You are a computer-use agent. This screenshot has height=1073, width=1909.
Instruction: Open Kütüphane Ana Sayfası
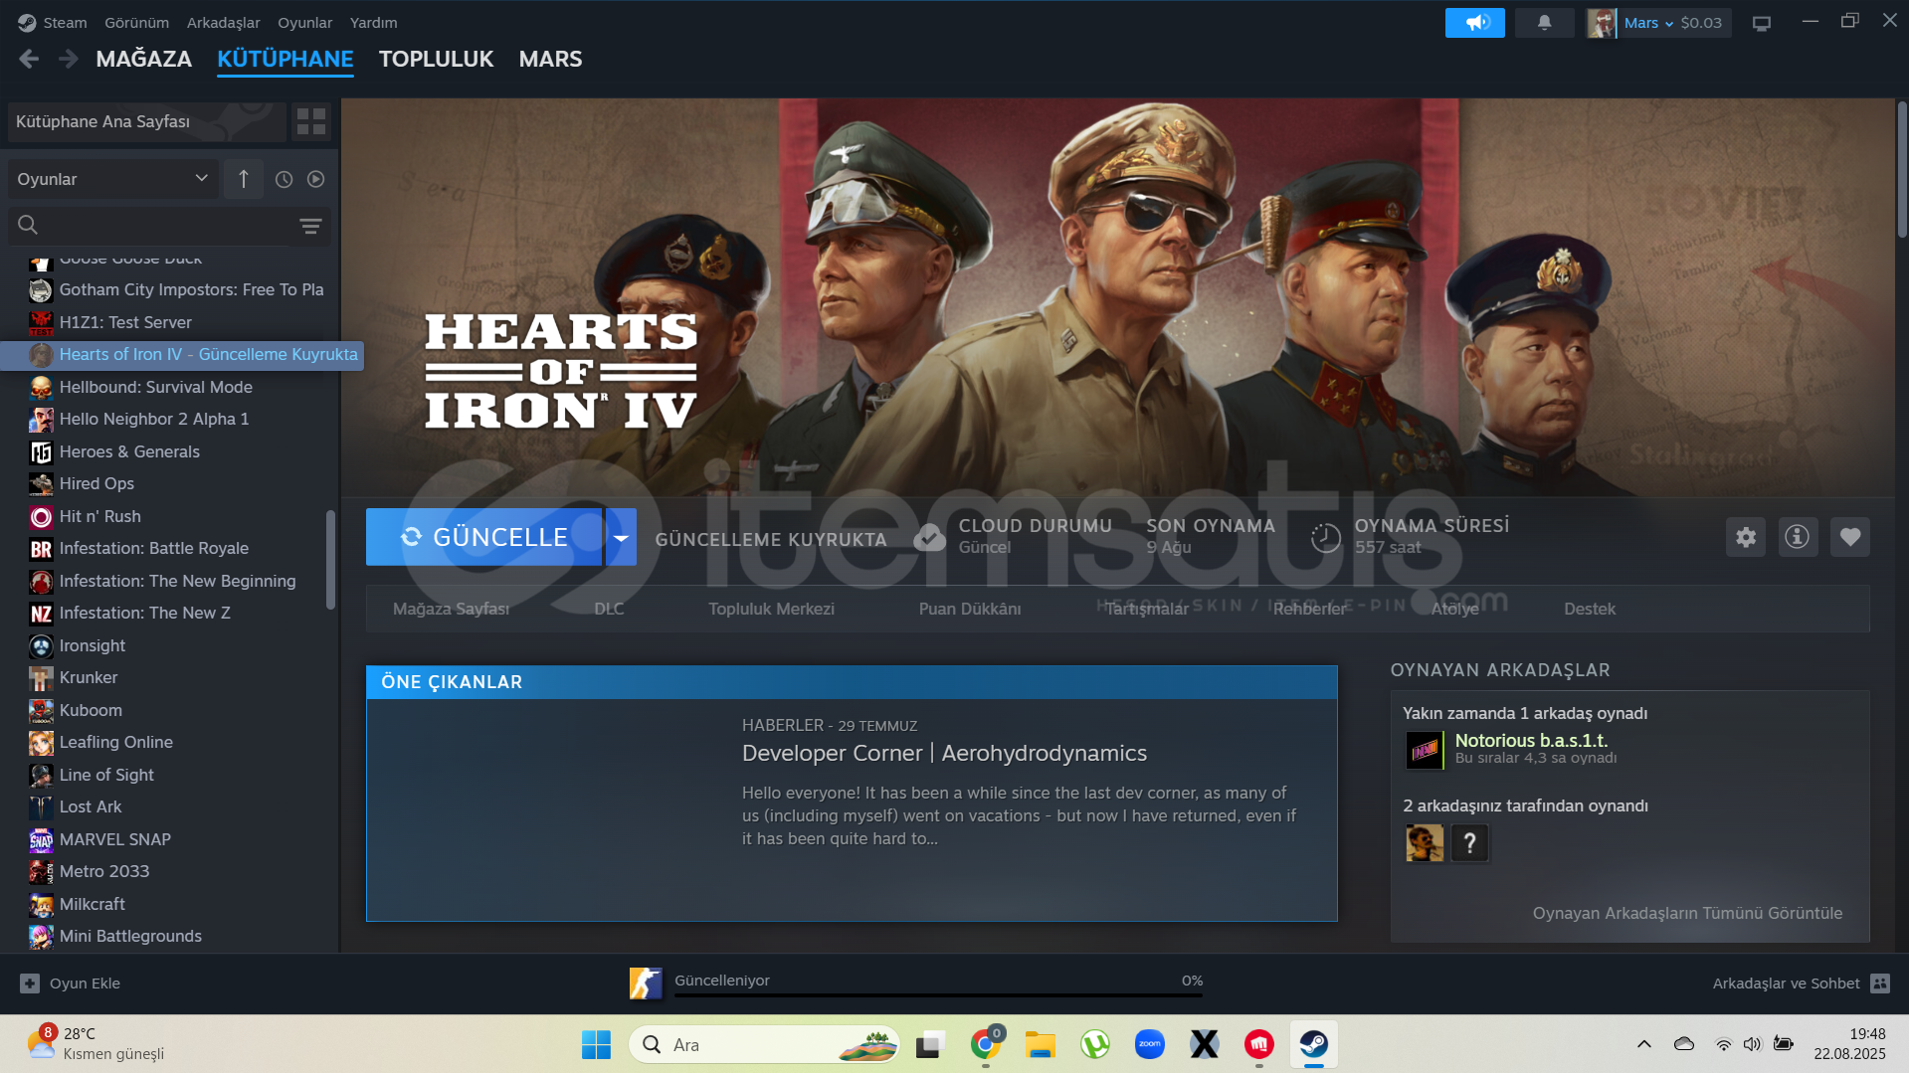point(146,121)
